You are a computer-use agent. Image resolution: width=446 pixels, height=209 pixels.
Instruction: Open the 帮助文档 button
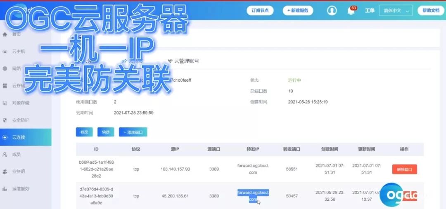click(431, 10)
